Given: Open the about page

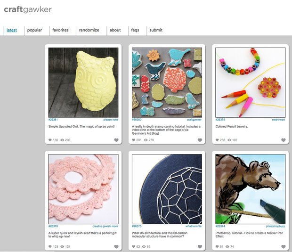Looking at the screenshot, I should (115, 30).
